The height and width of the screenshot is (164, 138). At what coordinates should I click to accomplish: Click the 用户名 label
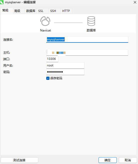(x=8, y=66)
